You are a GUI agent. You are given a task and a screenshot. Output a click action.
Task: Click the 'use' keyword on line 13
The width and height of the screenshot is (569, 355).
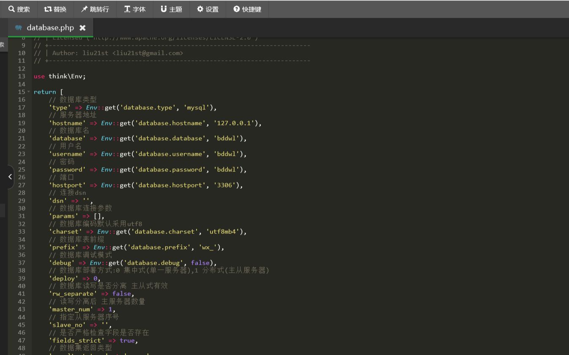(39, 76)
